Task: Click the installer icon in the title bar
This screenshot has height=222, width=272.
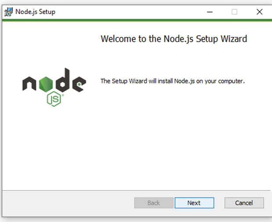Action: [x=8, y=12]
